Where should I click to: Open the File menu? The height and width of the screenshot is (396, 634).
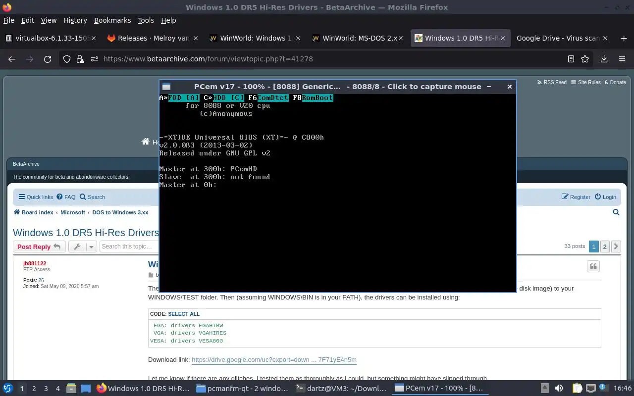pyautogui.click(x=9, y=20)
